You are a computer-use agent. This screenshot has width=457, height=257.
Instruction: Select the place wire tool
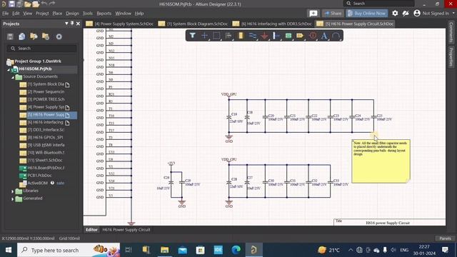[252, 36]
